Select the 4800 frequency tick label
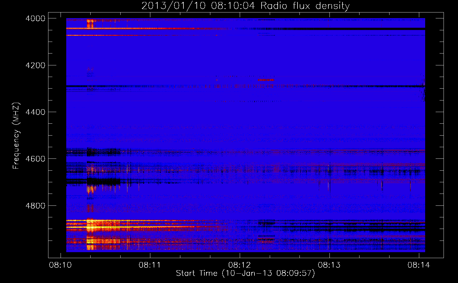The width and height of the screenshot is (458, 283). click(35, 205)
